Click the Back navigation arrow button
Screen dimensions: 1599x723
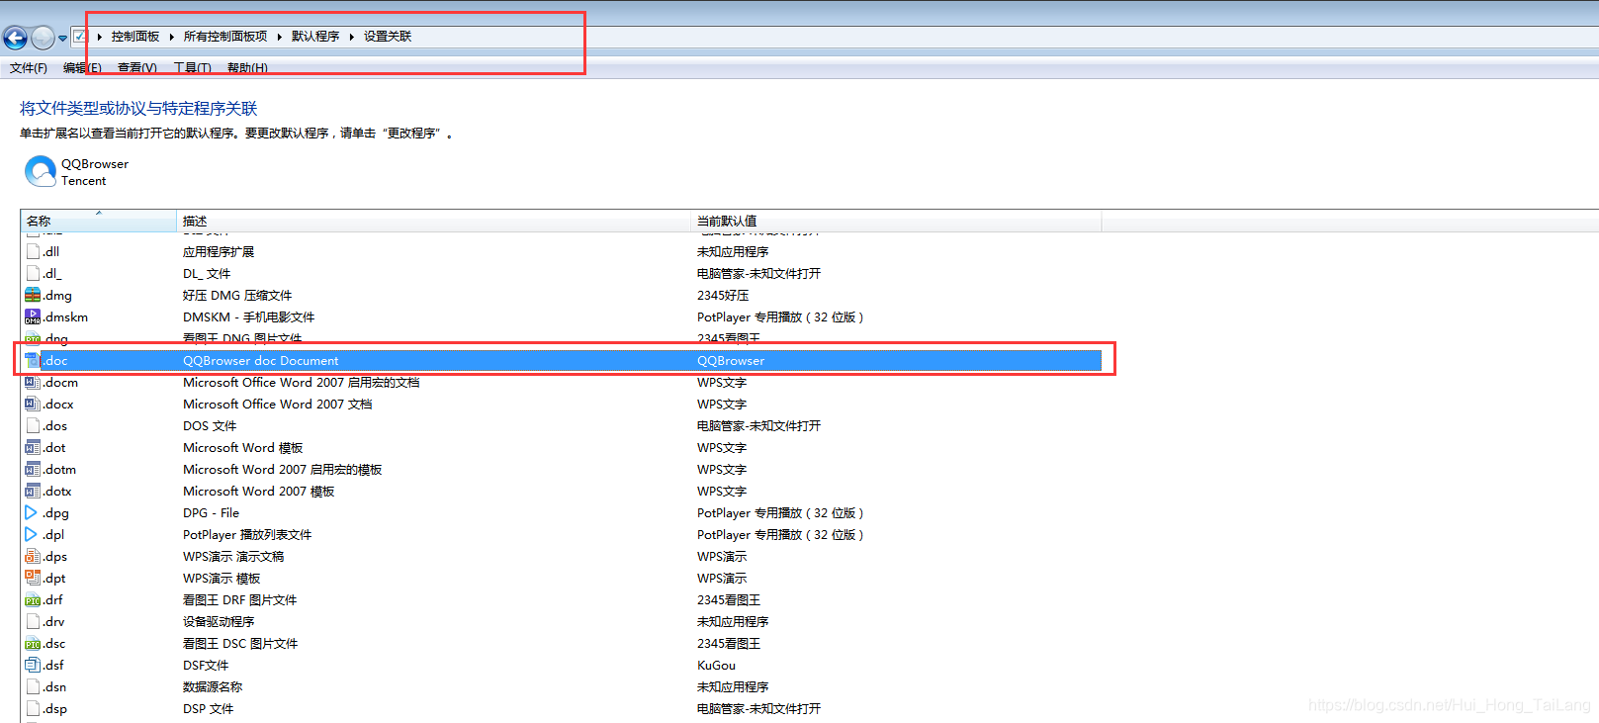click(15, 38)
